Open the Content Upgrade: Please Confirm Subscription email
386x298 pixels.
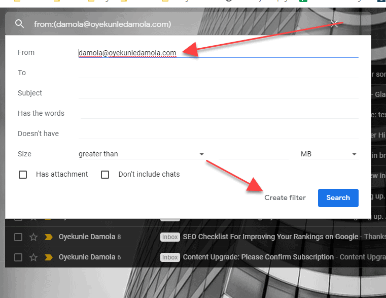(258, 257)
